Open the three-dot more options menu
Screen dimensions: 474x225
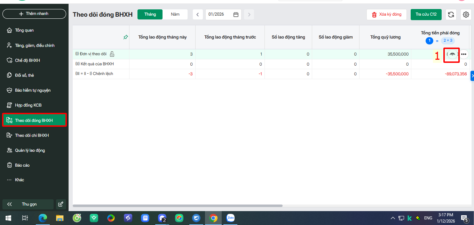click(x=464, y=54)
